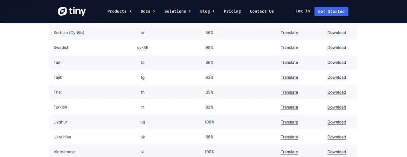
Task: Download the Vietnamese language pack
Action: pos(336,152)
